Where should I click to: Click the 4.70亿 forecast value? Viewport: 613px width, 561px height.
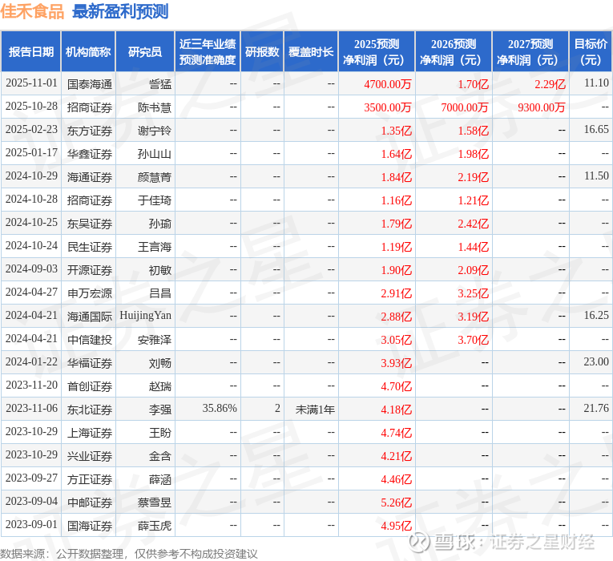point(396,386)
